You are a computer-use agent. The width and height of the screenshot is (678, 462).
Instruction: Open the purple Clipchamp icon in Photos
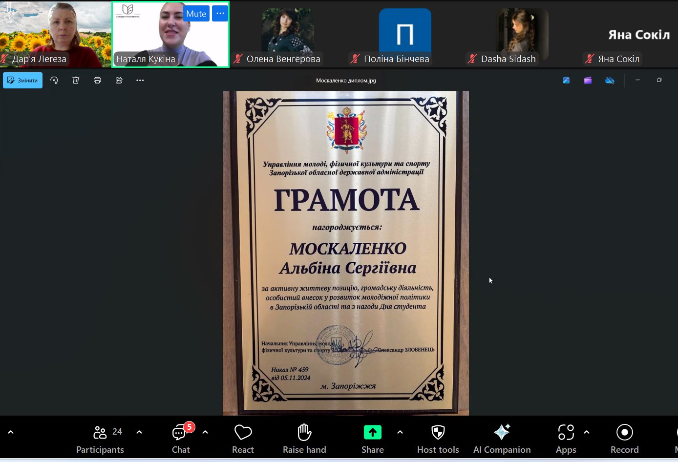pos(588,80)
